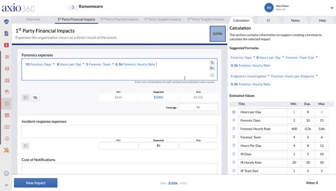
Task: Click the scenario number 3 badge
Action: tap(73, 7)
